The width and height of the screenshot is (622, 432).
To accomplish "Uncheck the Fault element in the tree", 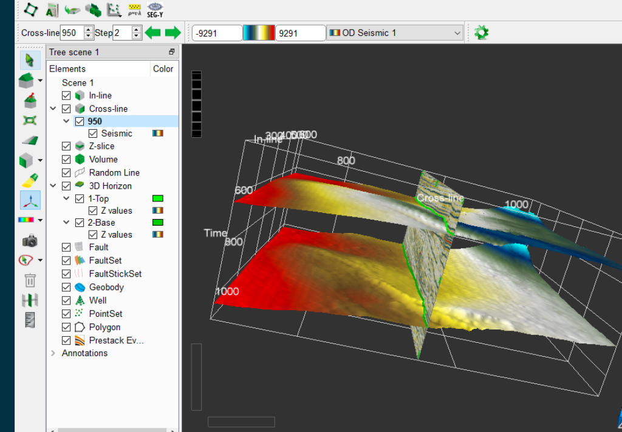I will 67,247.
